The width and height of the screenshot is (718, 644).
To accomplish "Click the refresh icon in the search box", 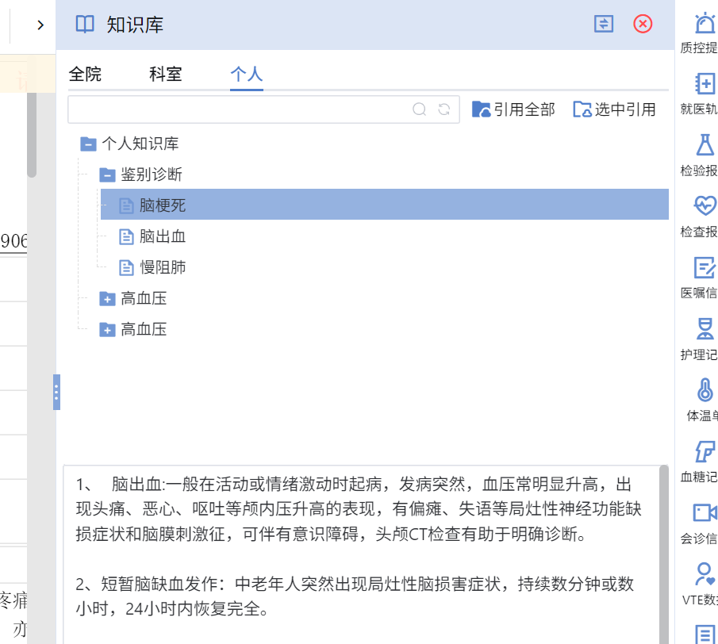I will [444, 109].
